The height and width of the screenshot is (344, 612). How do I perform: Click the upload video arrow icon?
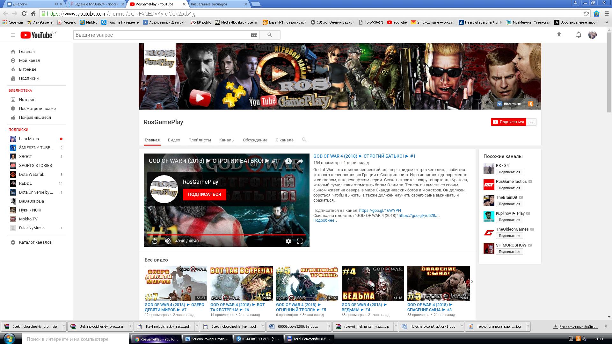click(559, 35)
